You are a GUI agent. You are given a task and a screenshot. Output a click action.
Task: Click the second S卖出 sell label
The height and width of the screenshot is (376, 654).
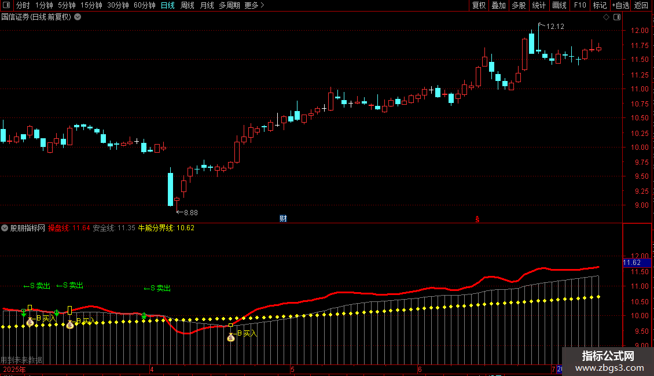(69, 286)
